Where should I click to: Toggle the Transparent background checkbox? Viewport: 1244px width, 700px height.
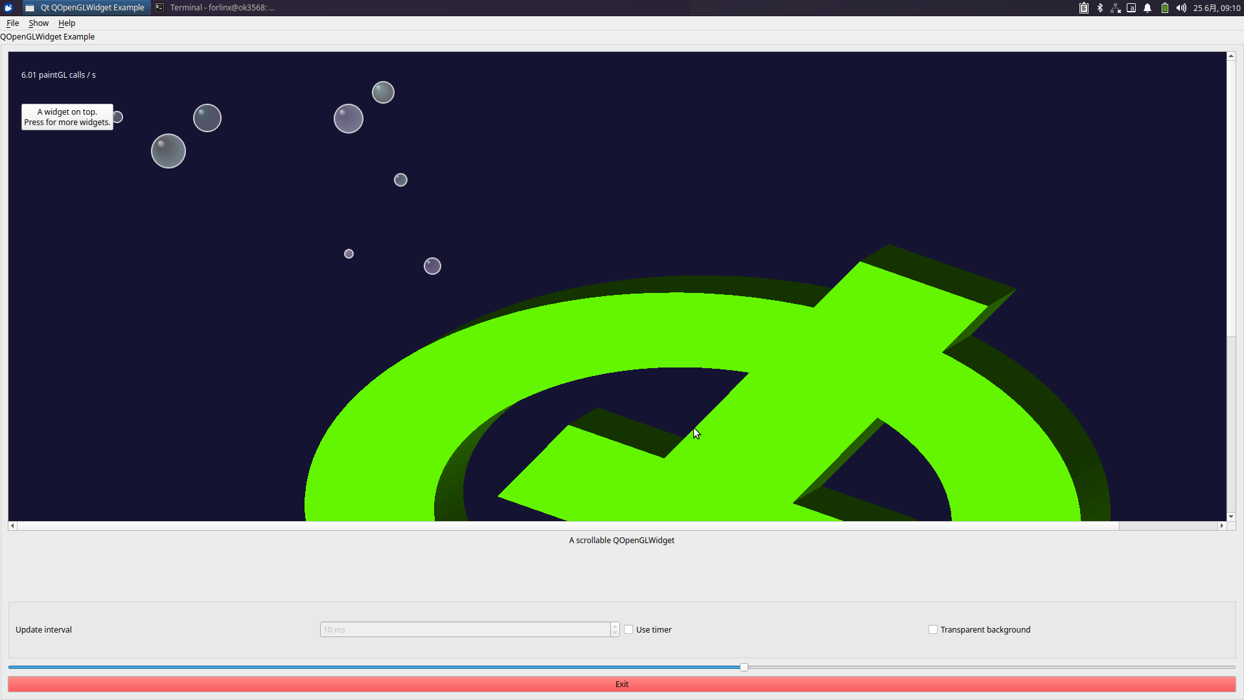pyautogui.click(x=933, y=629)
